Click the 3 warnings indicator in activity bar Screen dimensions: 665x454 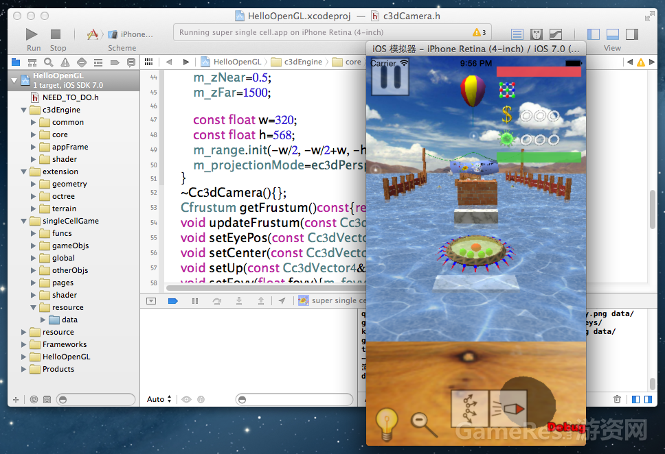pos(479,32)
